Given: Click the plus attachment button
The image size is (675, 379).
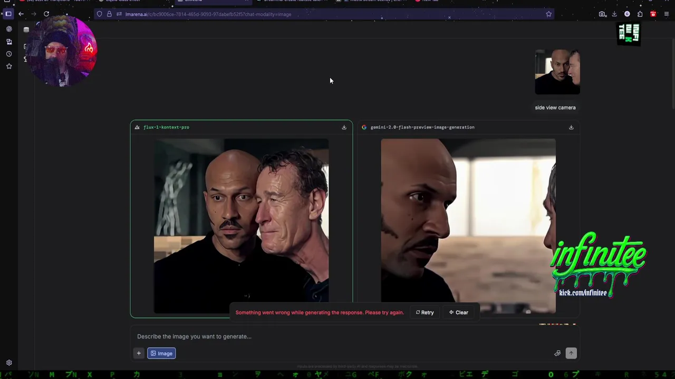Looking at the screenshot, I should 139,353.
